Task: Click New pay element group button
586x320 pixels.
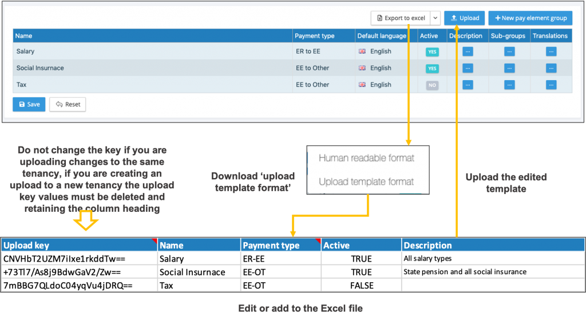Action: click(x=530, y=18)
